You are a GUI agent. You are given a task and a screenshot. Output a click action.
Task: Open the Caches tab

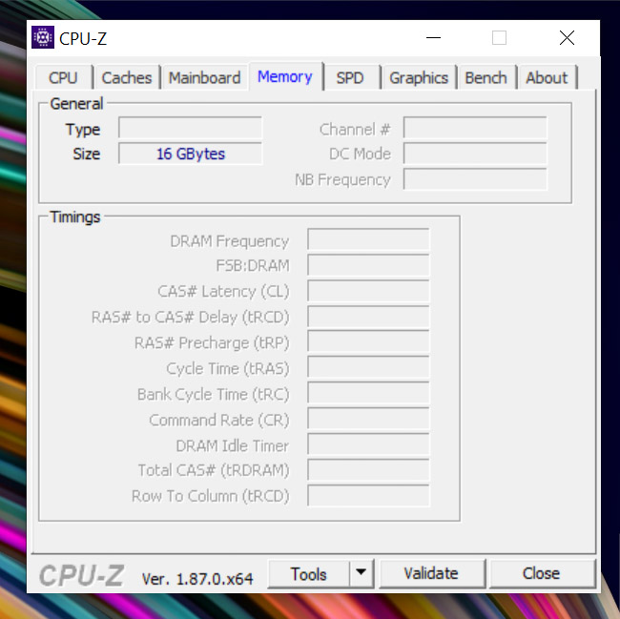pyautogui.click(x=127, y=77)
